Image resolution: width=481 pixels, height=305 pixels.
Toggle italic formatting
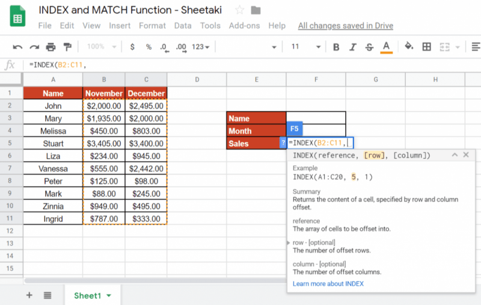[353, 47]
